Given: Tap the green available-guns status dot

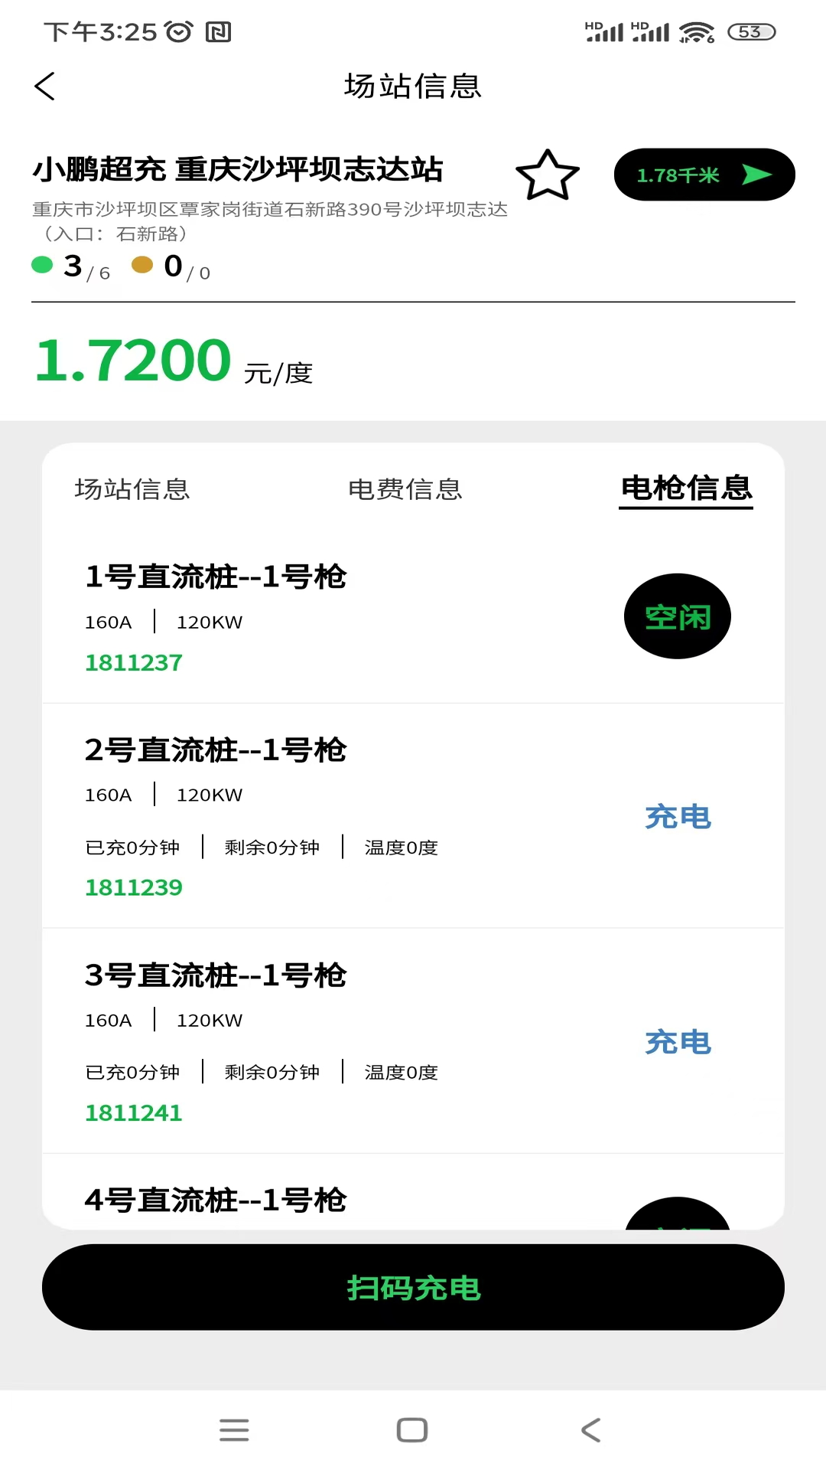Looking at the screenshot, I should point(42,265).
